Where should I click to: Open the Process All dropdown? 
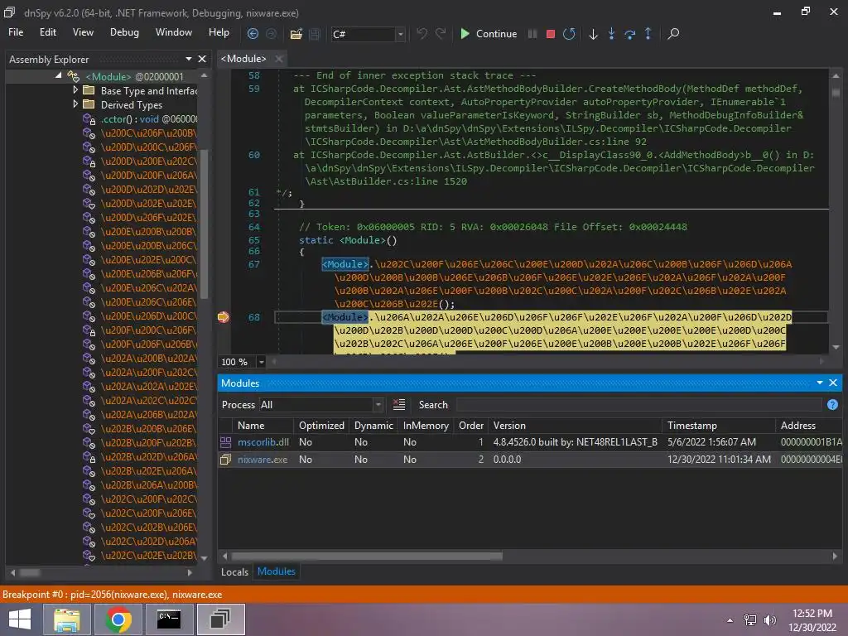click(x=321, y=405)
